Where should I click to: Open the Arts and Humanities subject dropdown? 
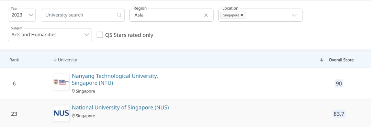50,35
